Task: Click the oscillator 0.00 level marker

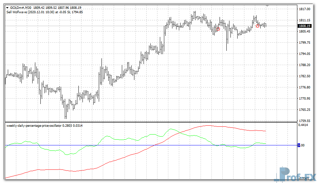Action: coord(299,145)
